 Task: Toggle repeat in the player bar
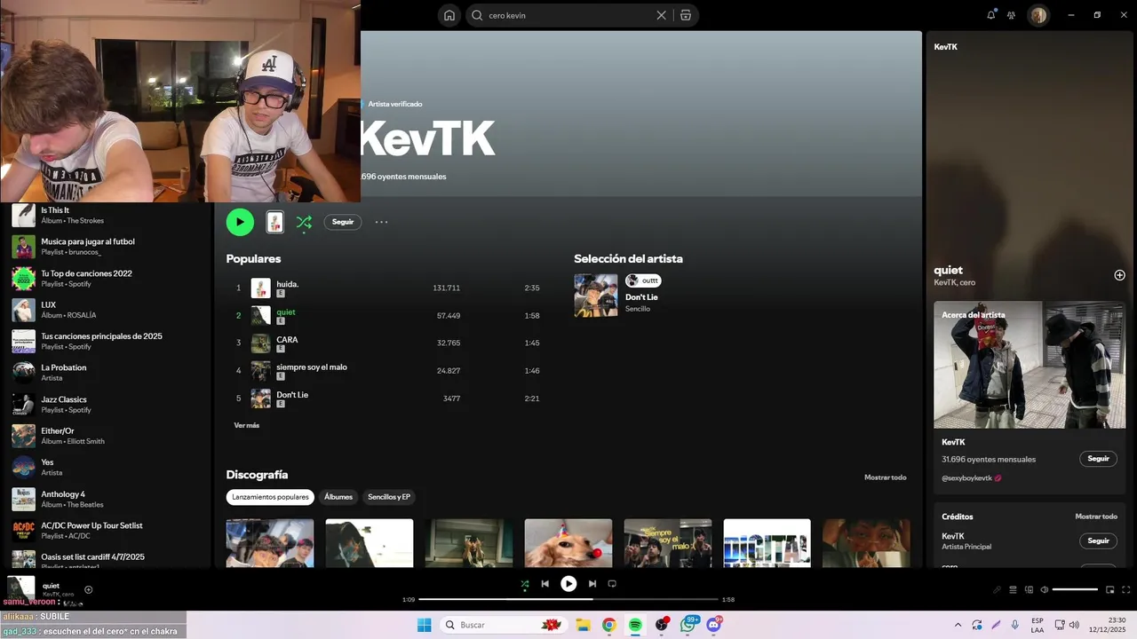612,584
